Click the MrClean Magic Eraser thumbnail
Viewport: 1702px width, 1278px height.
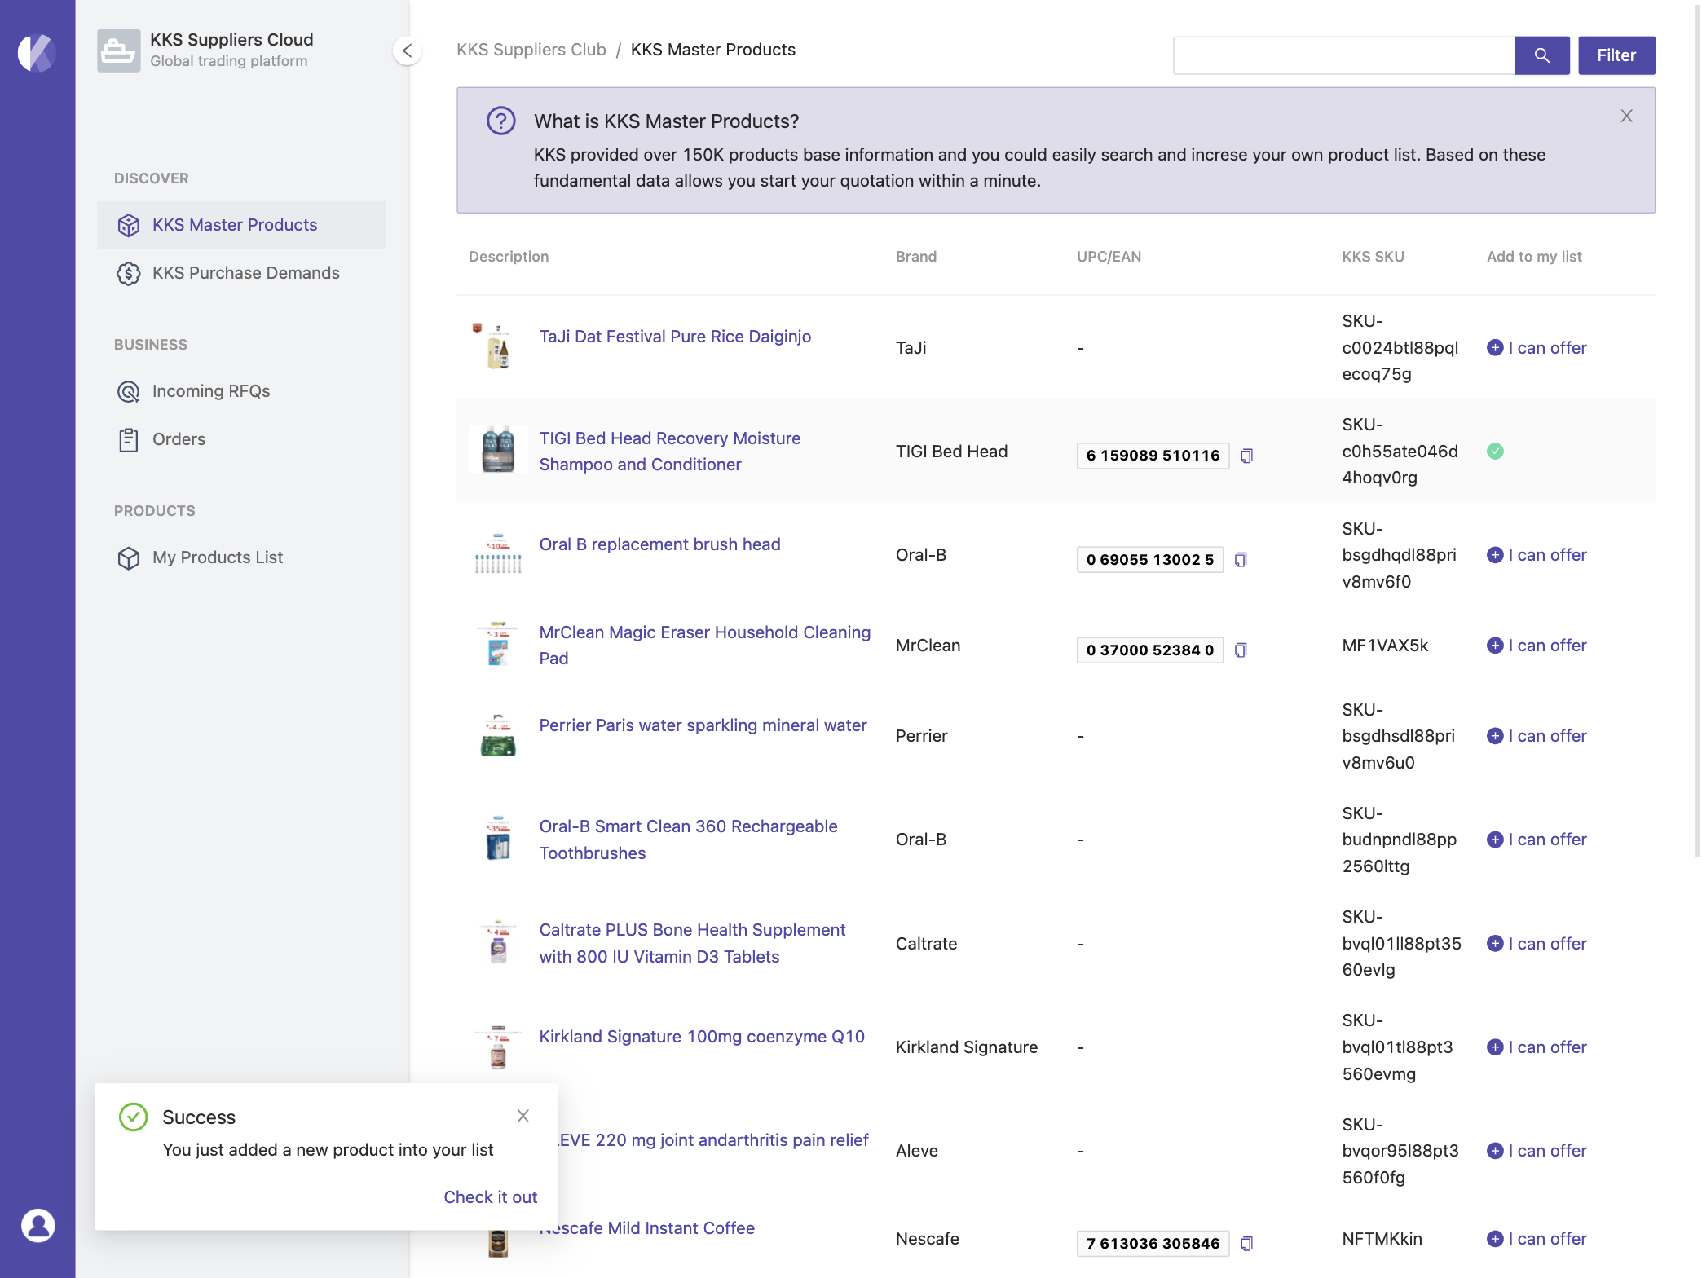[498, 644]
